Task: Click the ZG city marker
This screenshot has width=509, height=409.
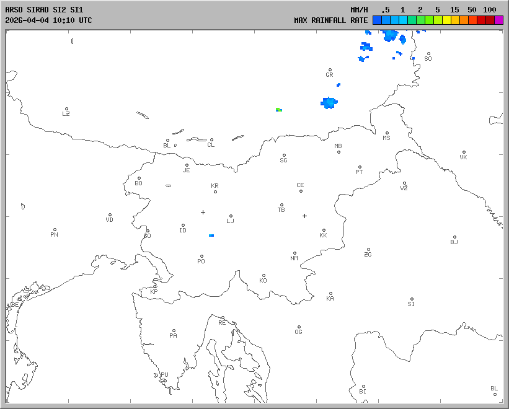Action: click(x=368, y=250)
